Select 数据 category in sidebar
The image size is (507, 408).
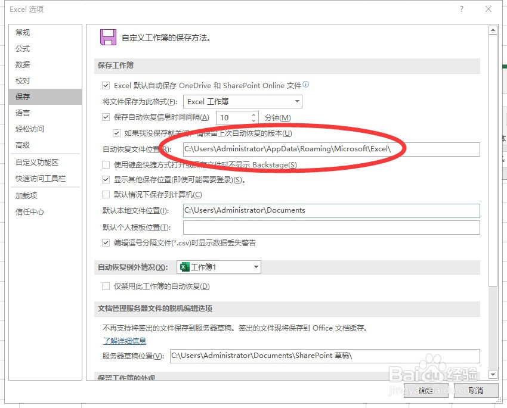click(x=45, y=64)
